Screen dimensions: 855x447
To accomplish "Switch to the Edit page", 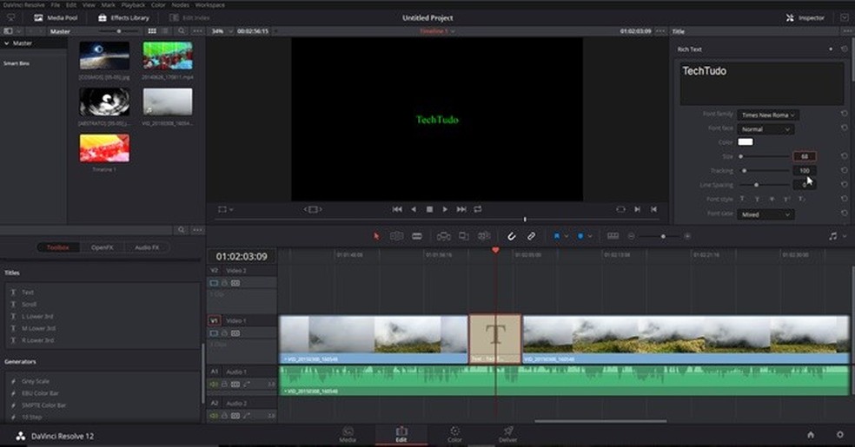I will pos(401,435).
